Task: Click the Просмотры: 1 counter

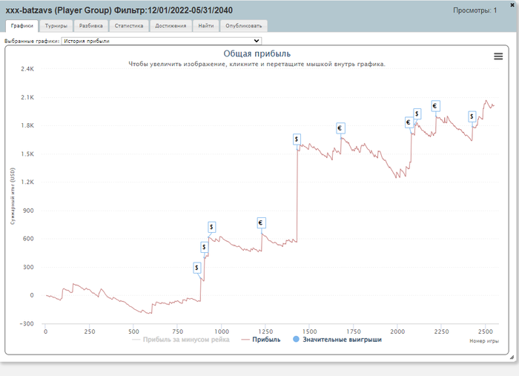Action: tap(475, 10)
